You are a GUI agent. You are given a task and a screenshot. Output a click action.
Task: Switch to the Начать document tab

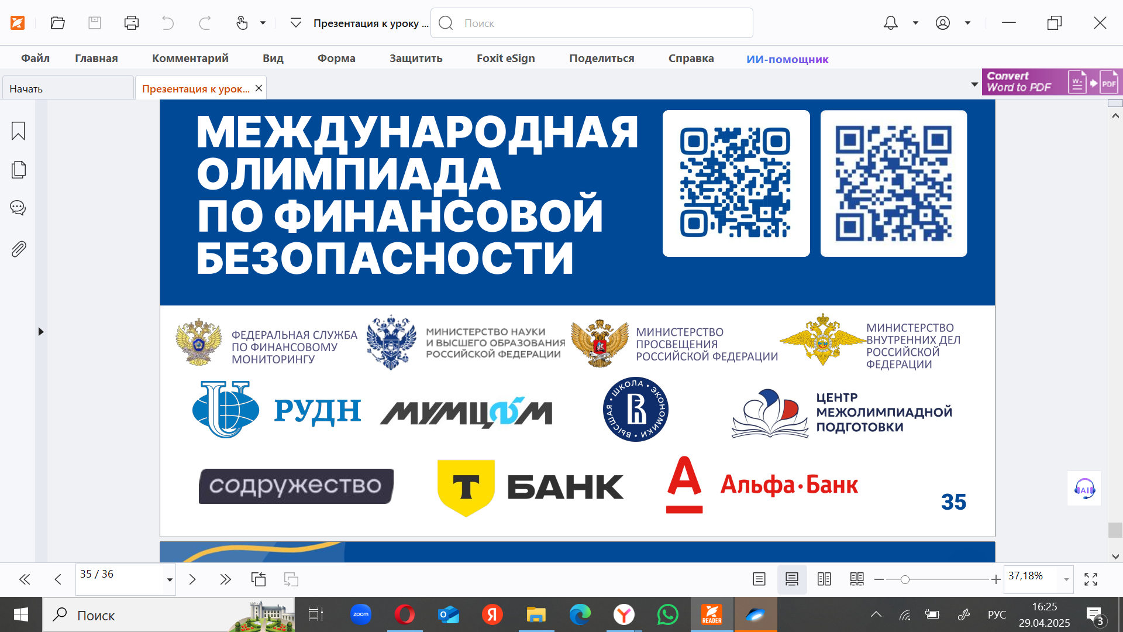(x=68, y=88)
